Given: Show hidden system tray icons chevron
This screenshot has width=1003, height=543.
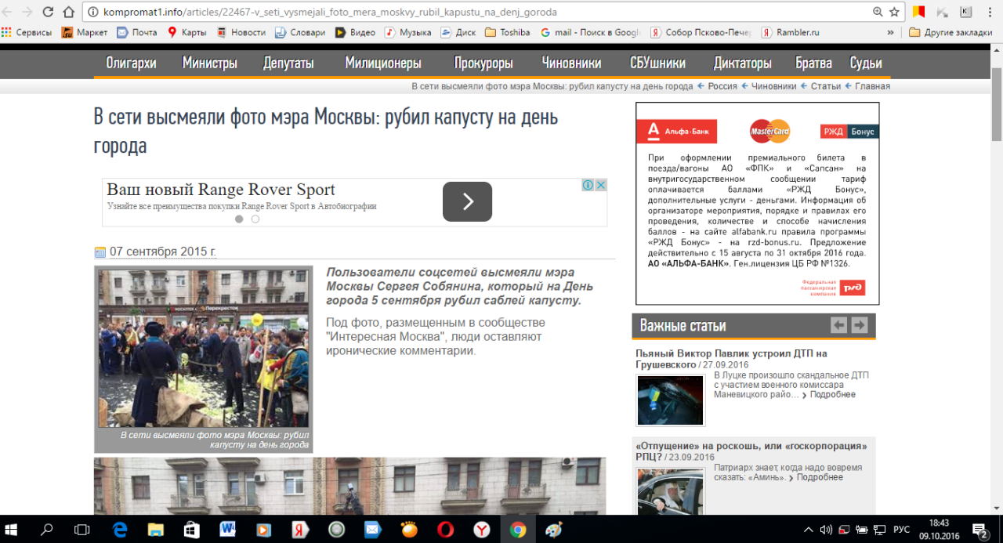Looking at the screenshot, I should (809, 529).
